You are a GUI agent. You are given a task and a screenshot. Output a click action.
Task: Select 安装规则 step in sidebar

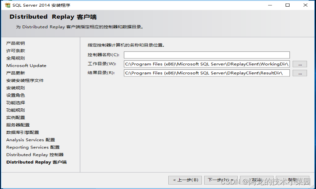tap(16, 88)
